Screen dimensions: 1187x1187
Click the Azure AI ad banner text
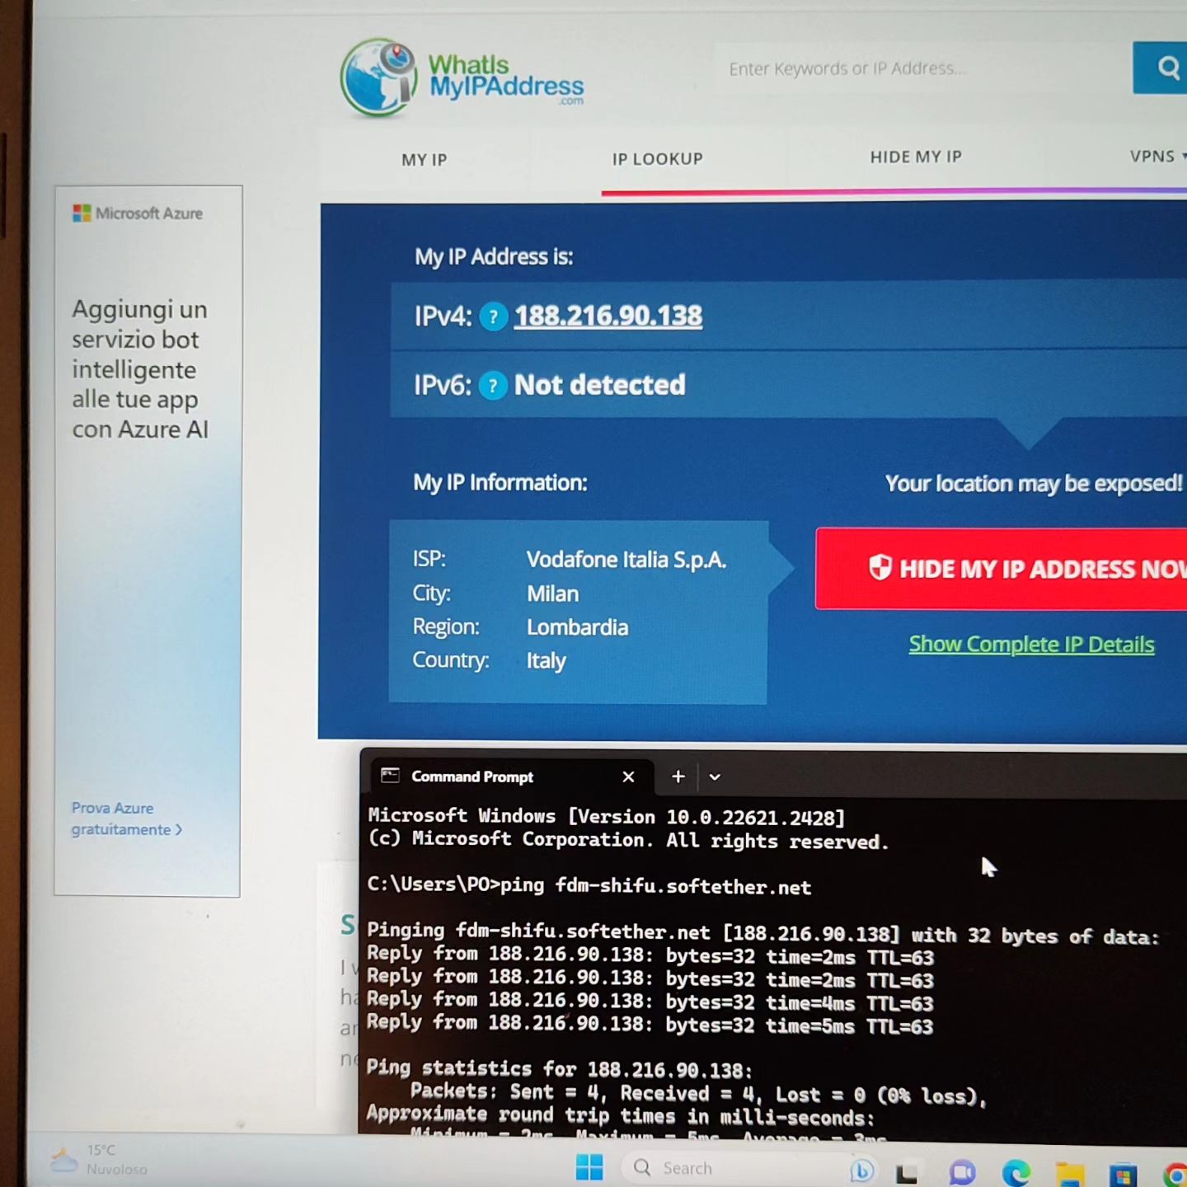[139, 369]
